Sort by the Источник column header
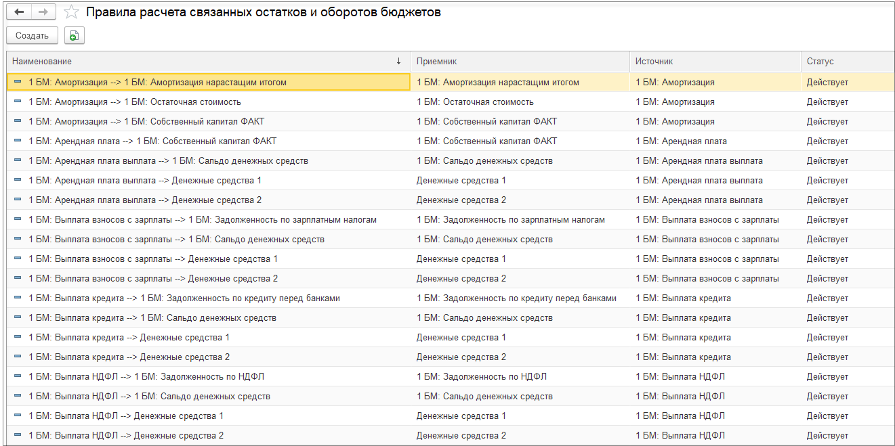The height and width of the screenshot is (446, 895). (654, 62)
